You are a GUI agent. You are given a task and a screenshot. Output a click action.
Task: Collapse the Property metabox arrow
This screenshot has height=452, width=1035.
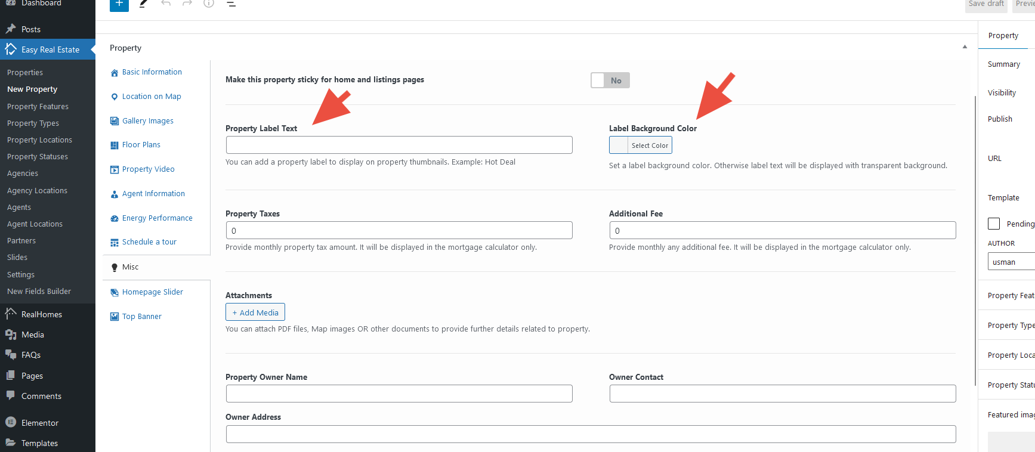[x=965, y=47]
